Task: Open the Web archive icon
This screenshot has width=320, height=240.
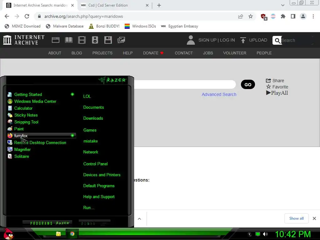Action: click(x=56, y=40)
